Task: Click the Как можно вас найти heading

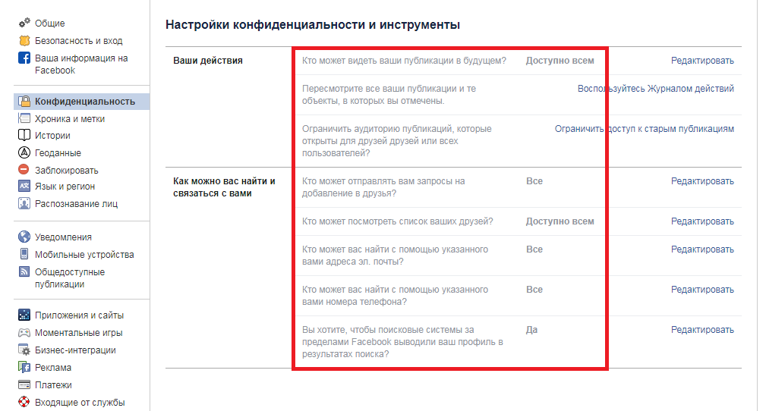Action: tap(224, 187)
